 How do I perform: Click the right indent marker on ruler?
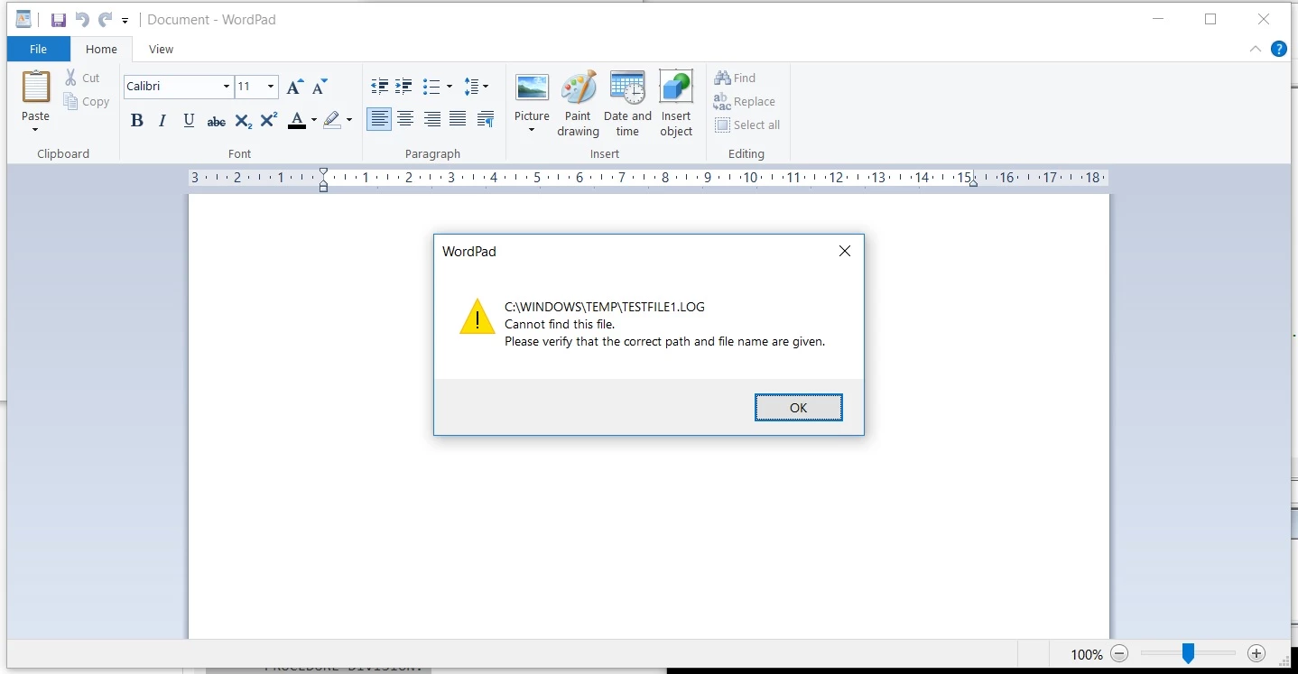[973, 182]
